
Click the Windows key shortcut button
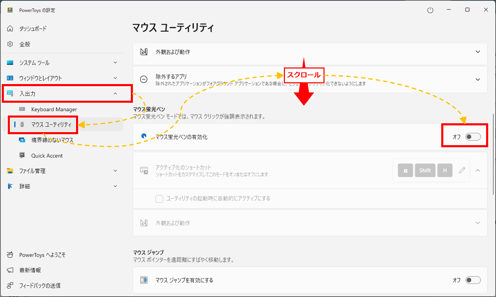pos(405,170)
